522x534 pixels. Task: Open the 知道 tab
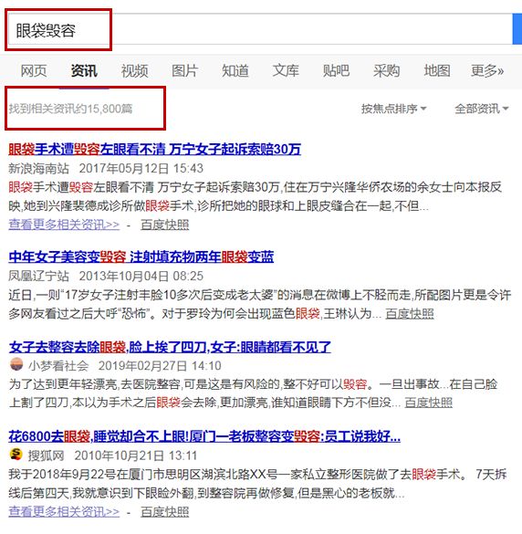[x=235, y=71]
